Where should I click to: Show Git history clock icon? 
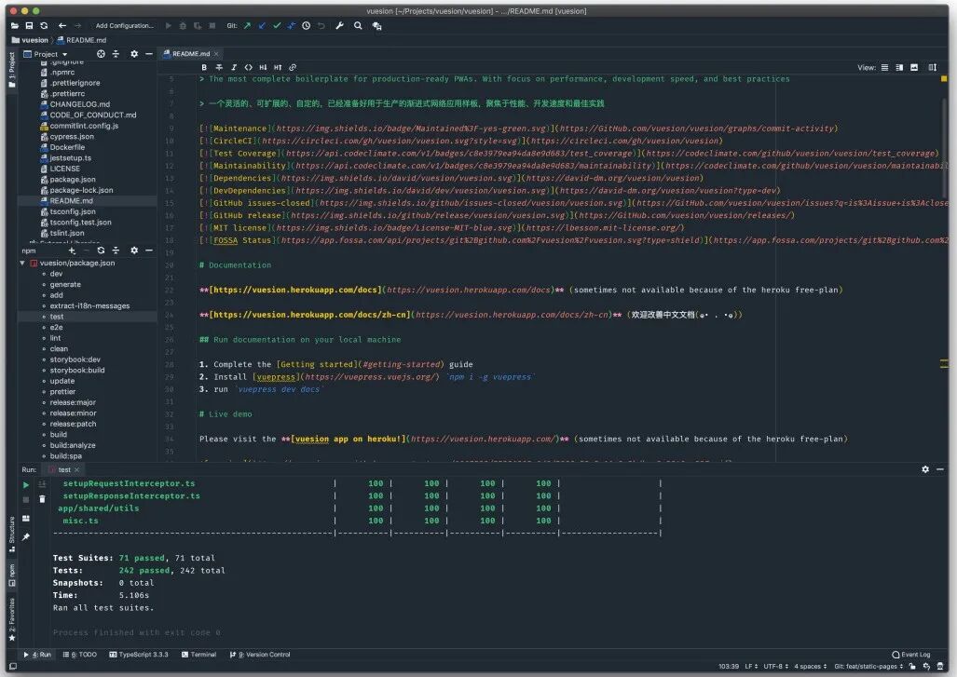(306, 26)
